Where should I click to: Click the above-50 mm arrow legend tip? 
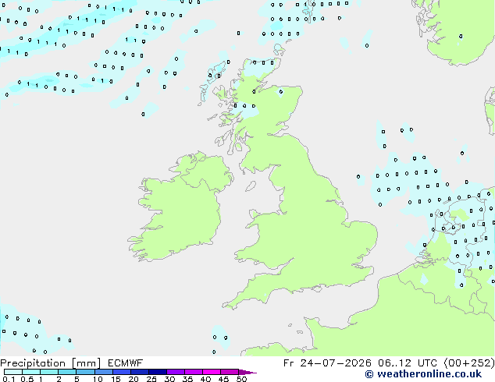tap(247, 372)
